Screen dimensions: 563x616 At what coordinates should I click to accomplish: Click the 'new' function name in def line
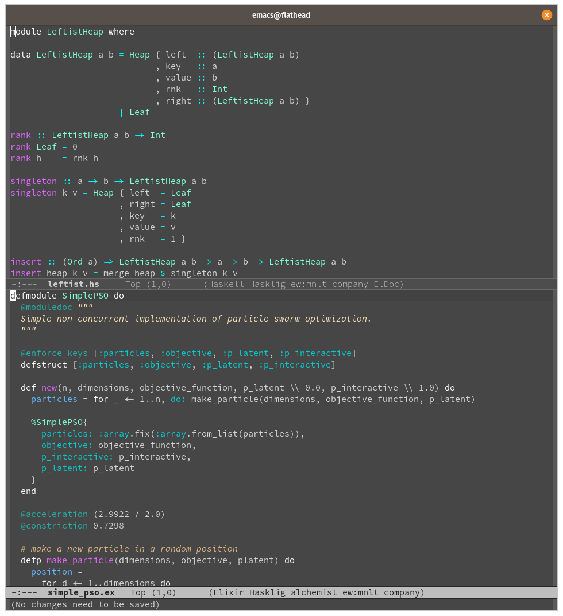pyautogui.click(x=49, y=388)
